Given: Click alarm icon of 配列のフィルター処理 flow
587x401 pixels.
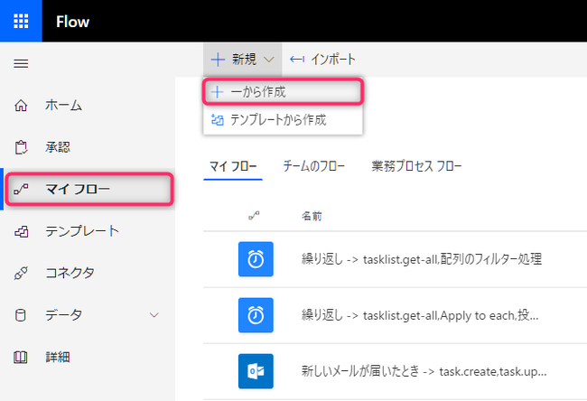Looking at the screenshot, I should [x=256, y=259].
